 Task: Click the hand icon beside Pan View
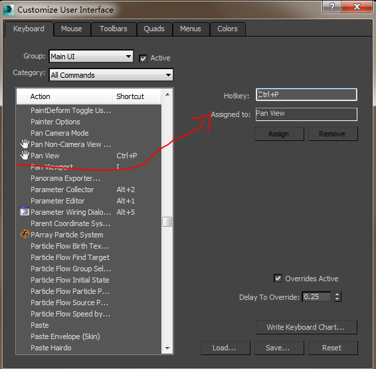(x=25, y=155)
